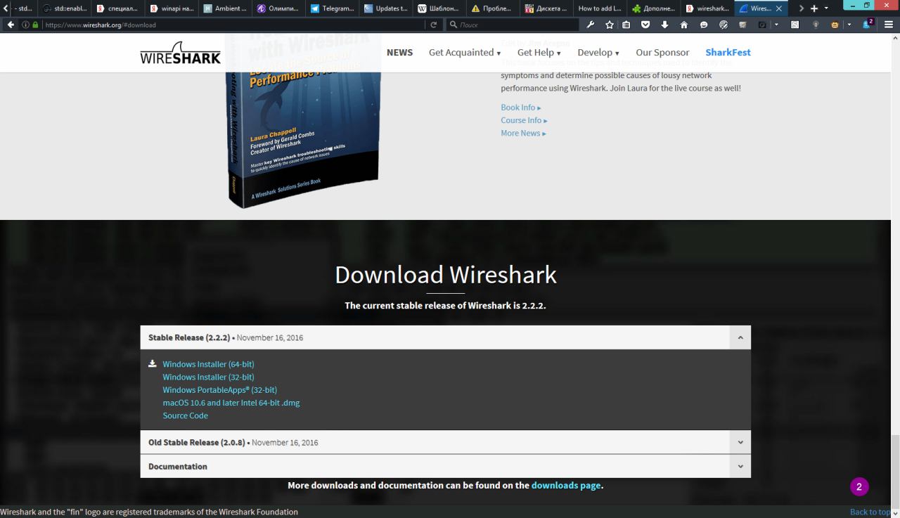Screen dimensions: 900x518
Task: Open the SharkFest menu item
Action: click(728, 53)
